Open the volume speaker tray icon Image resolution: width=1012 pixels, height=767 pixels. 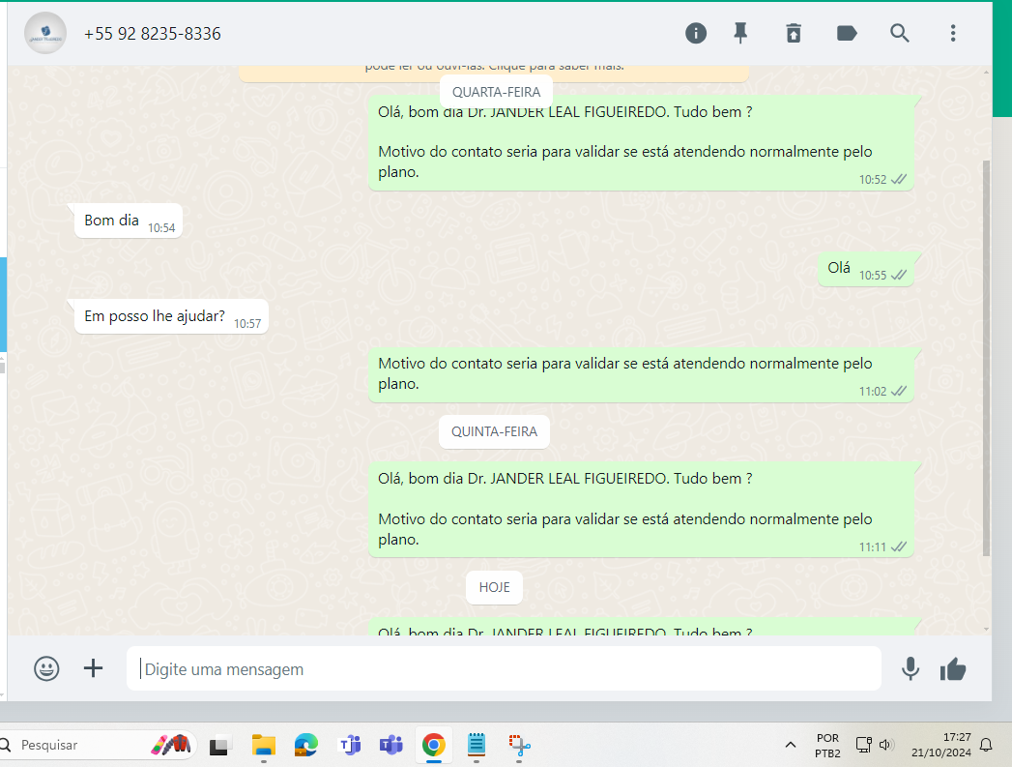tap(884, 745)
